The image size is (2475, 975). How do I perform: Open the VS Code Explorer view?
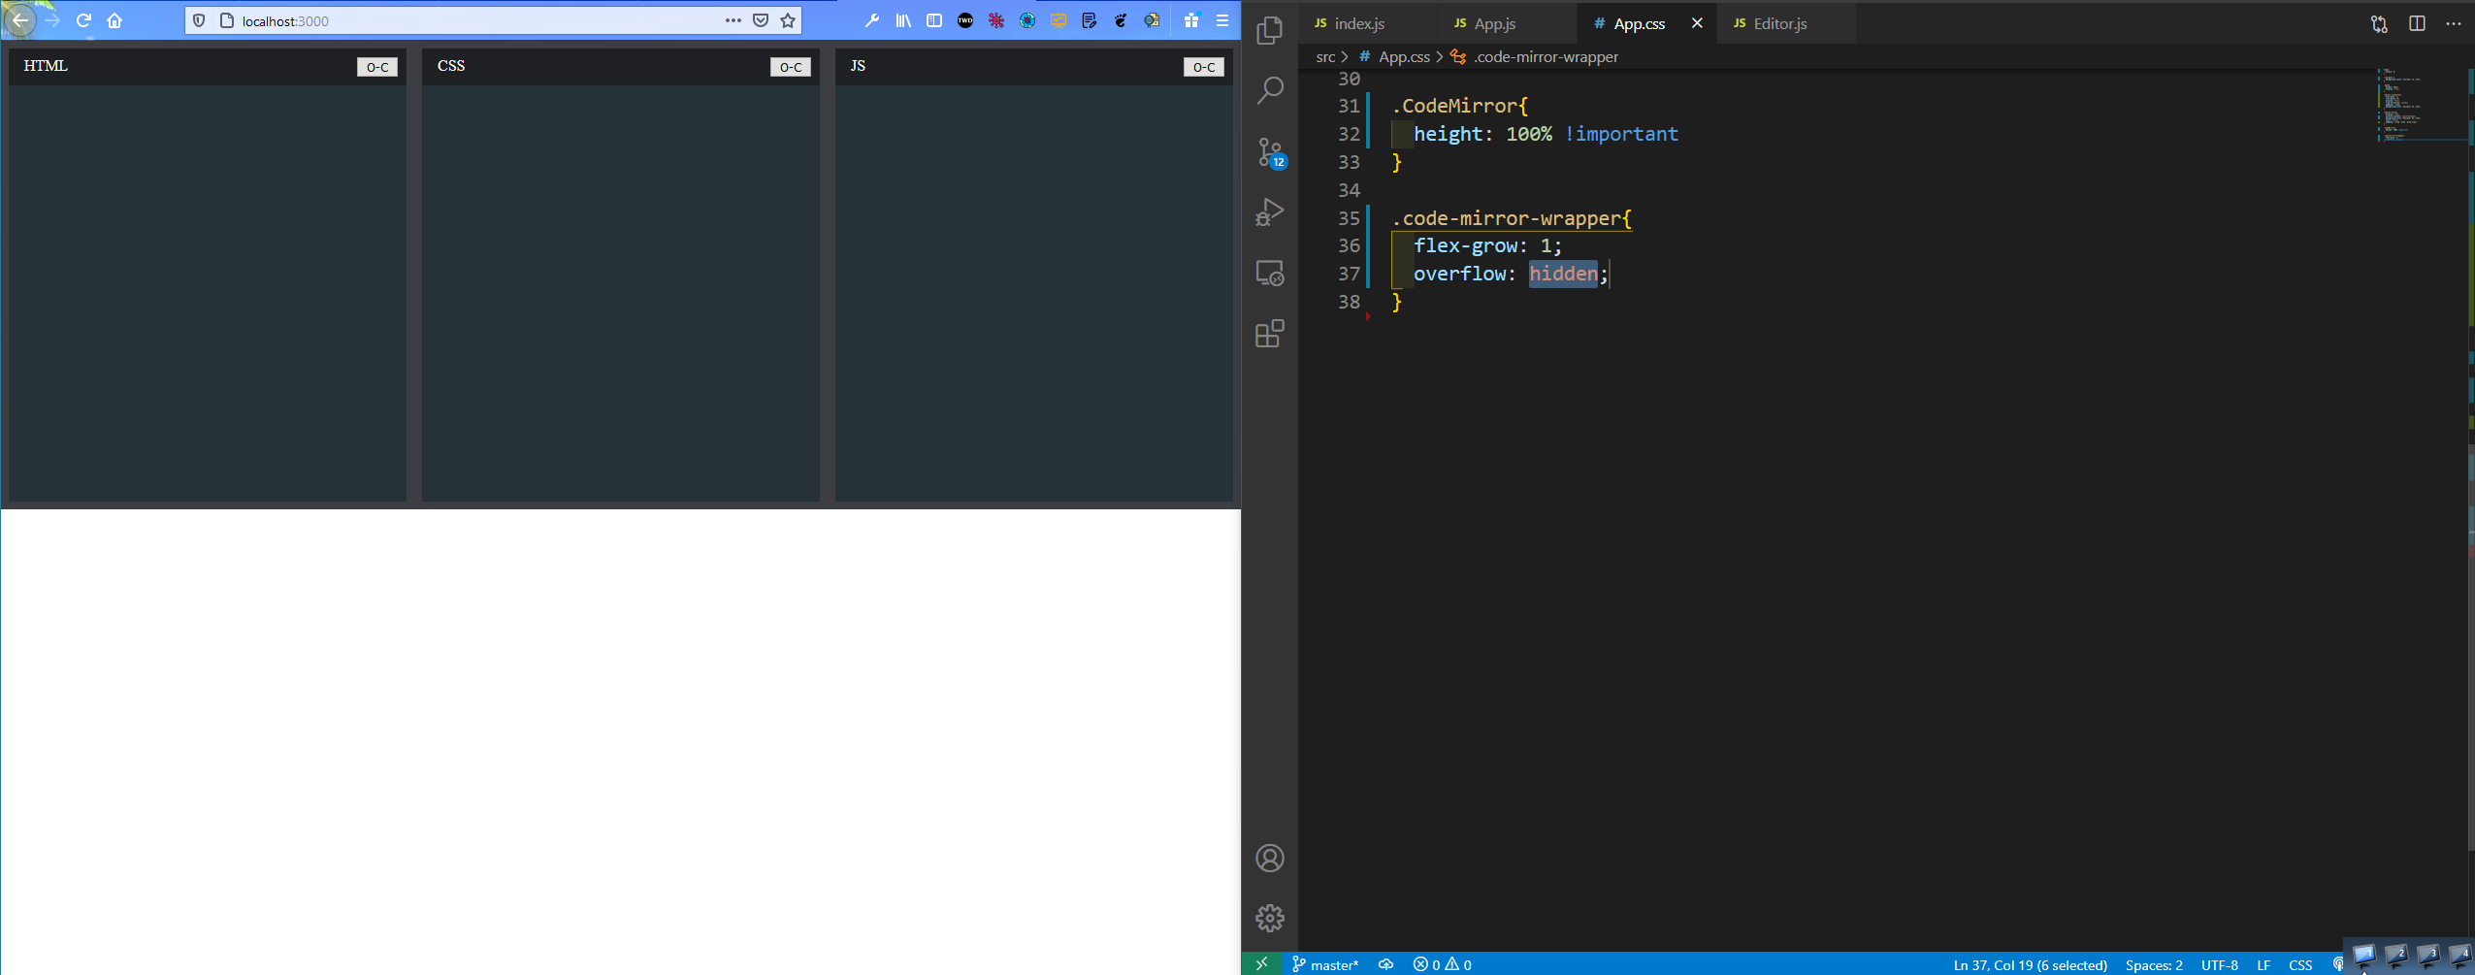pos(1269,29)
